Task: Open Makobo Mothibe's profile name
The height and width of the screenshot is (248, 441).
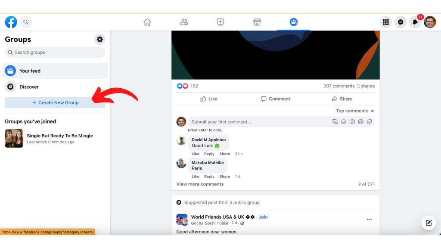Action: pos(208,162)
